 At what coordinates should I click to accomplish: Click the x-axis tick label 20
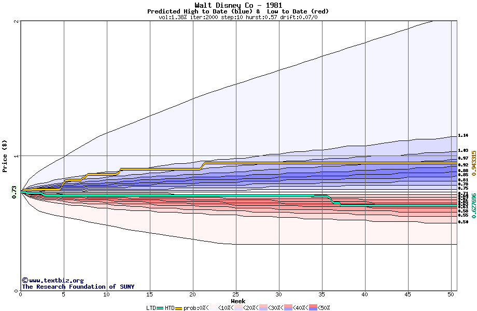[192, 294]
